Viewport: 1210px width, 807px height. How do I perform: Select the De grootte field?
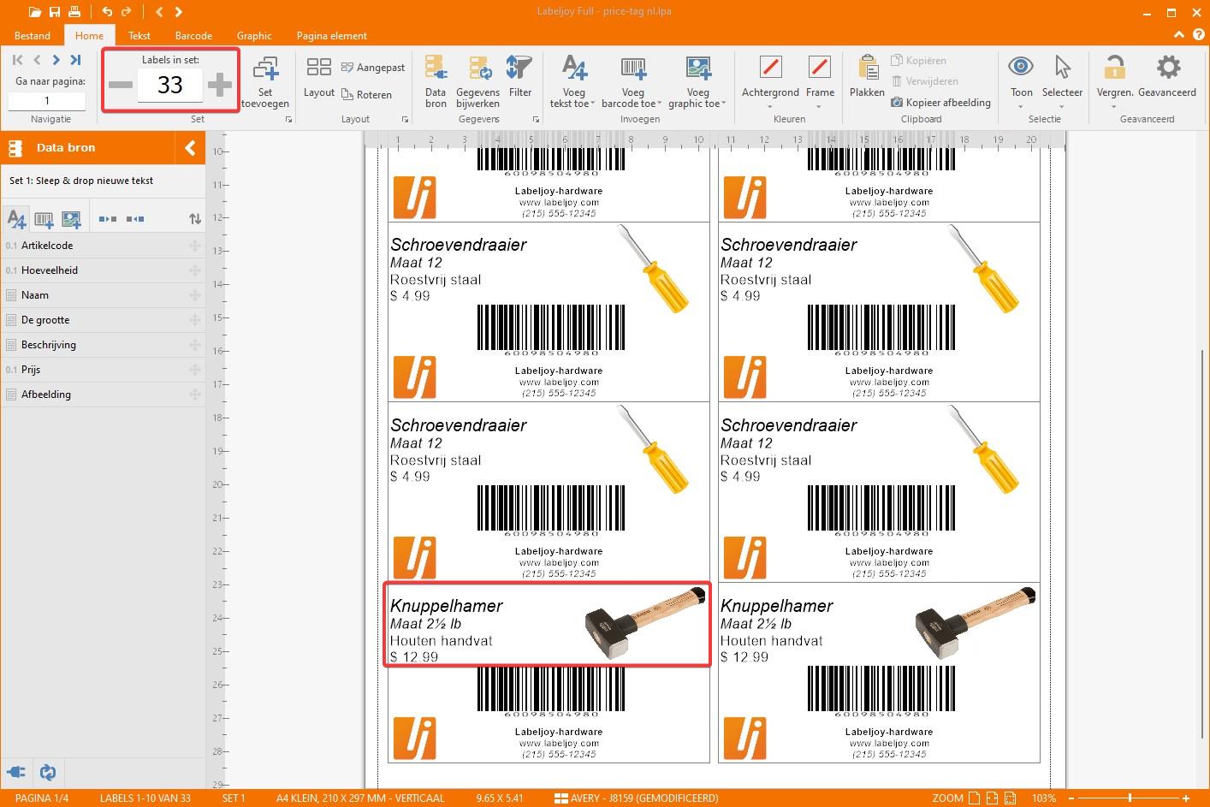click(x=103, y=320)
